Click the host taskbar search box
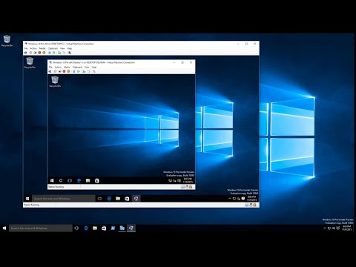Screen dimensions: 356x267 [41, 228]
